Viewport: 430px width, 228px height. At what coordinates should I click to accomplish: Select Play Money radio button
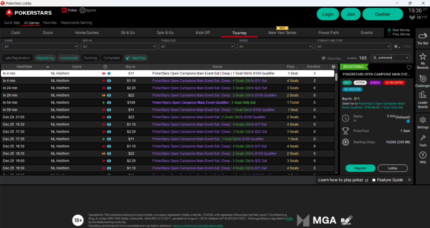(x=389, y=34)
